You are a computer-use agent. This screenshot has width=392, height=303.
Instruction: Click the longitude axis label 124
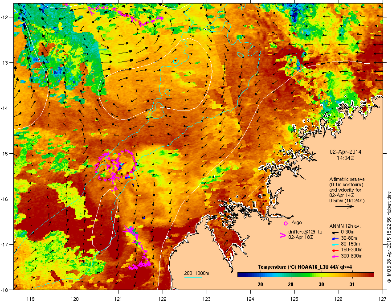coord(250,299)
